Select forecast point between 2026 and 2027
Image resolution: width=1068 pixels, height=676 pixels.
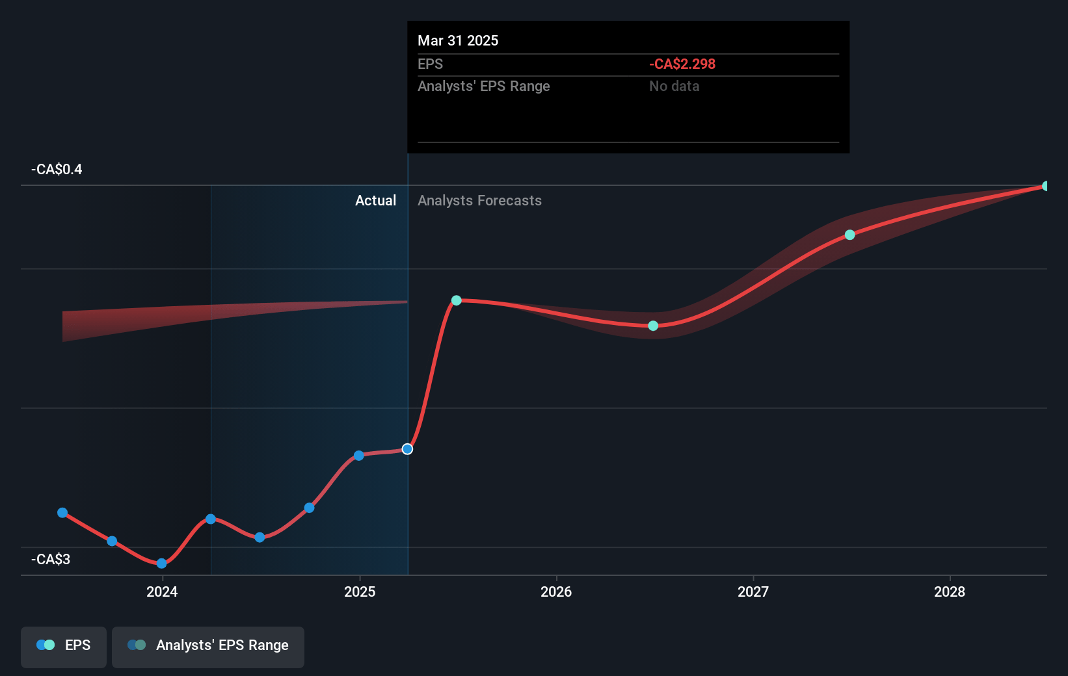pos(653,326)
